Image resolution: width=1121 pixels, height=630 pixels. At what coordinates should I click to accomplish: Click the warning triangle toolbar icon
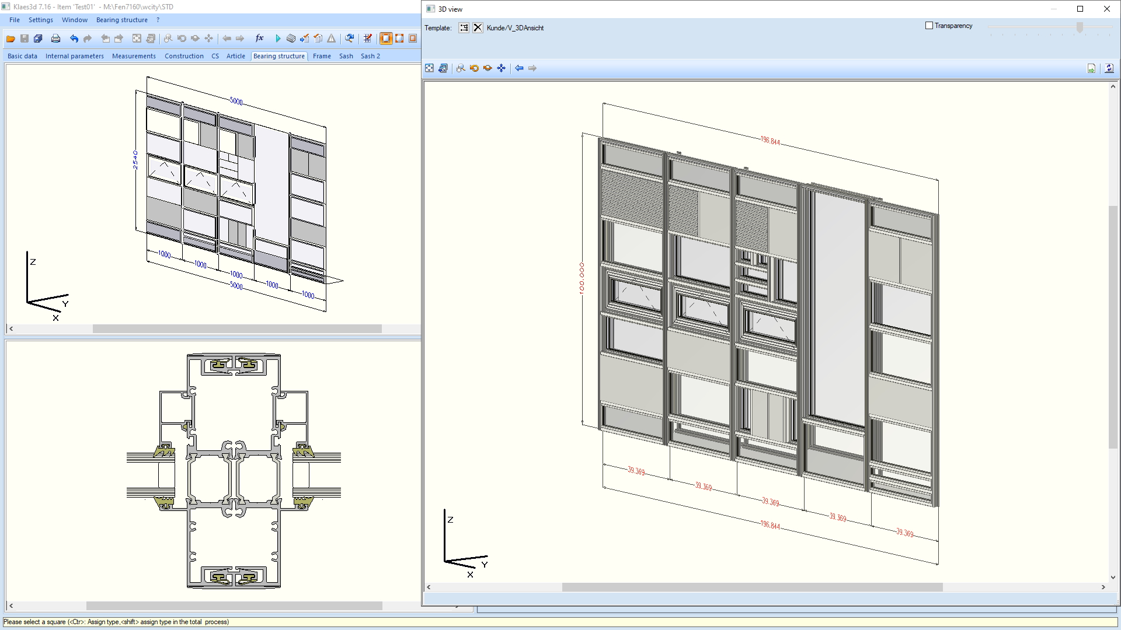tap(332, 38)
